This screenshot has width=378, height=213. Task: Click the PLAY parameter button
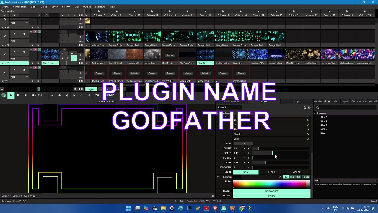click(243, 143)
